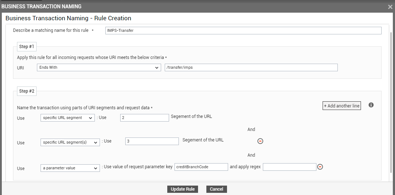
Task: Remove the creditBranchCode parameter line
Action: click(x=320, y=167)
